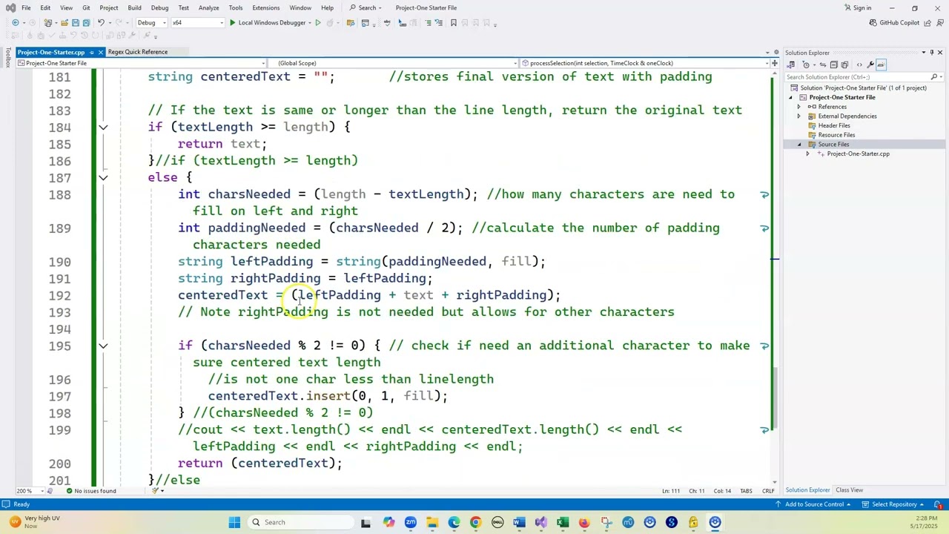Viewport: 949px width, 534px height.
Task: Open Microsoft Word from taskbar
Action: (519, 522)
